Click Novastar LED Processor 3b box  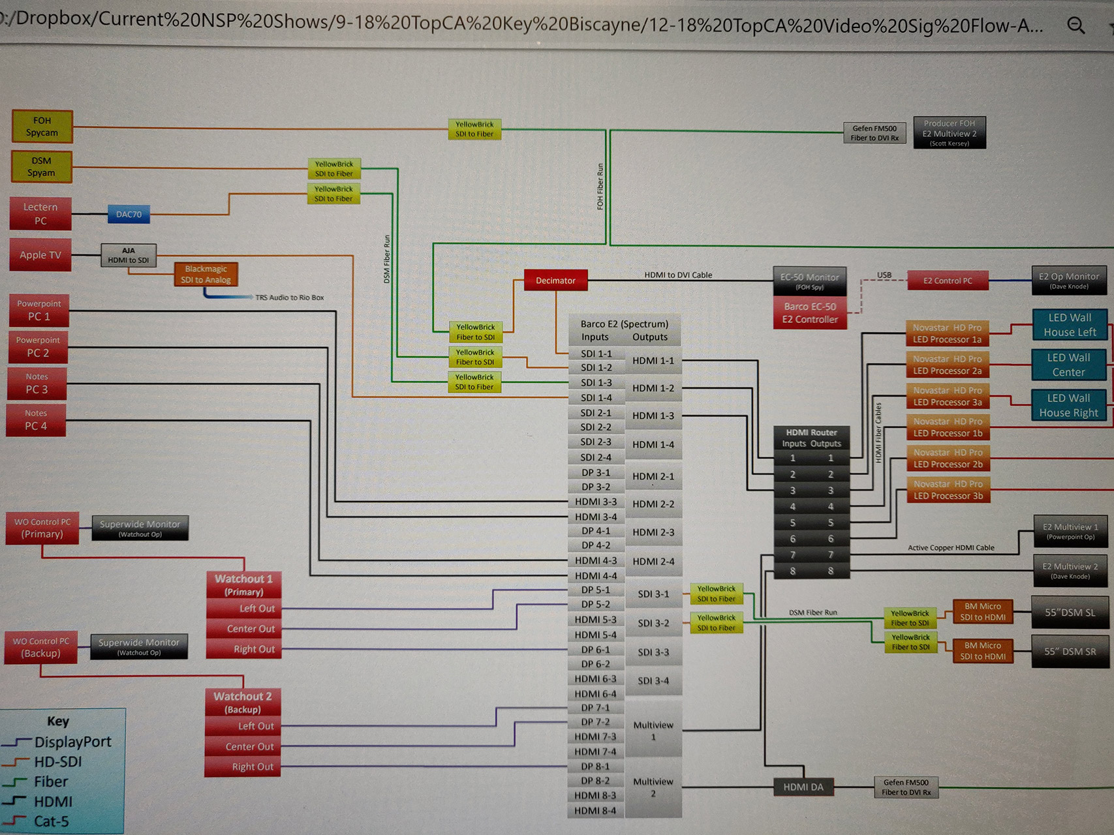[x=948, y=490]
